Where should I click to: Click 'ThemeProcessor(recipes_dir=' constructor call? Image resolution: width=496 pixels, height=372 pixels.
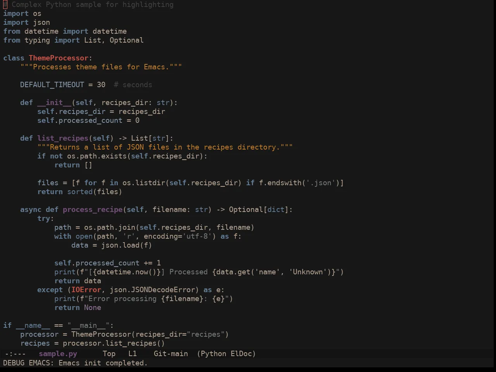click(129, 334)
